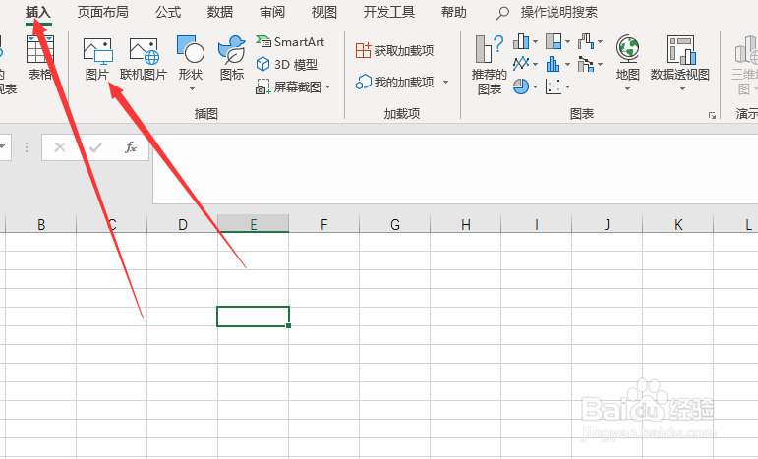Insert a SmartArt graphic
758x459 pixels.
pyautogui.click(x=290, y=42)
